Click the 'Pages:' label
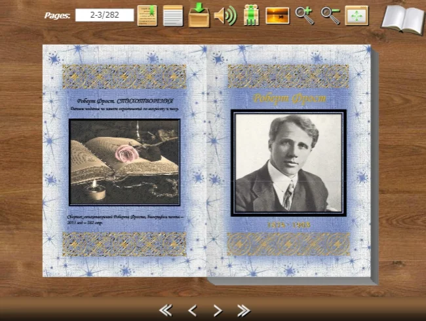This screenshot has height=321, width=426. [x=57, y=16]
